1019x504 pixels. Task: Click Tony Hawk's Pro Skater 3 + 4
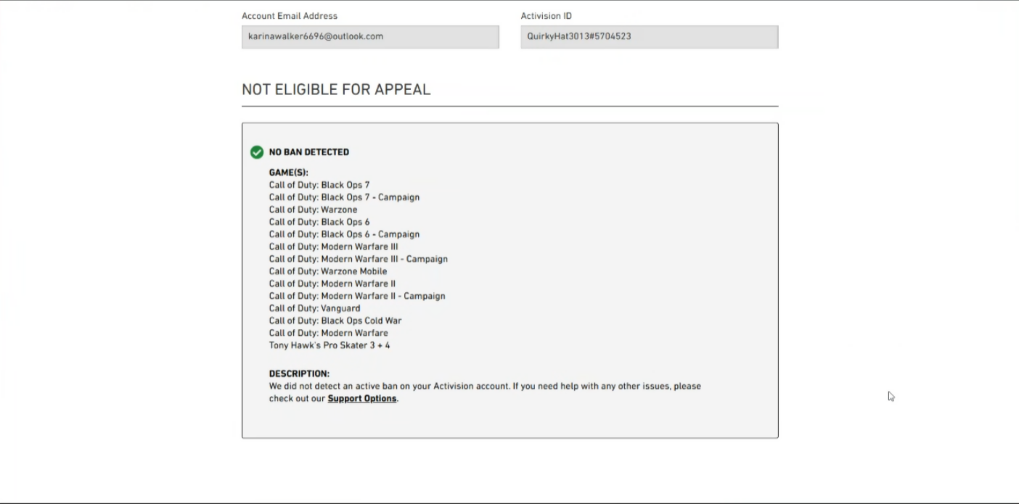pos(330,346)
